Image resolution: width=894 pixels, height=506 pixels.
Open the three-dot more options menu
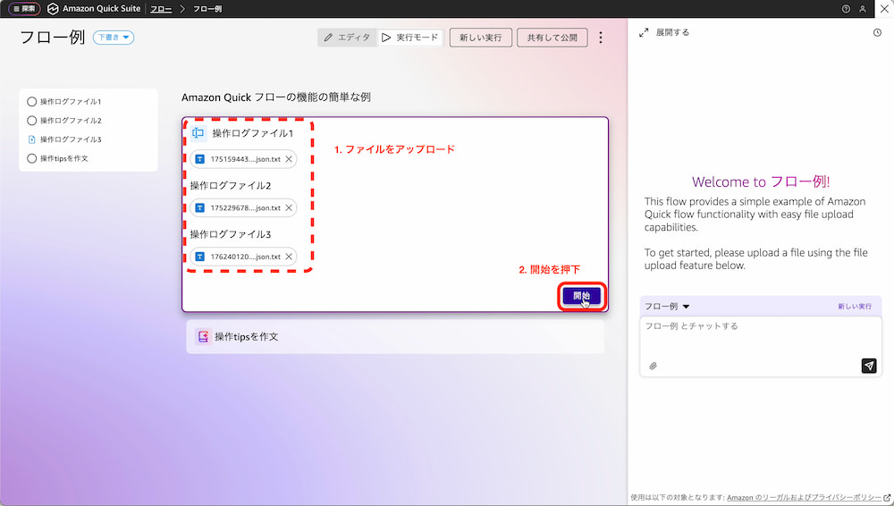coord(601,38)
